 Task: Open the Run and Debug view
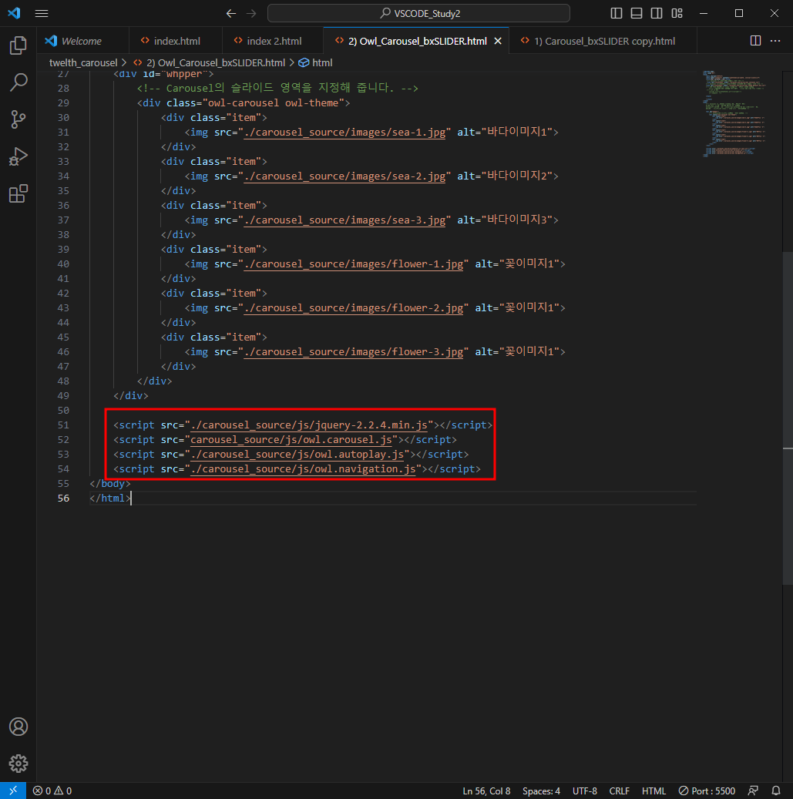(x=18, y=156)
